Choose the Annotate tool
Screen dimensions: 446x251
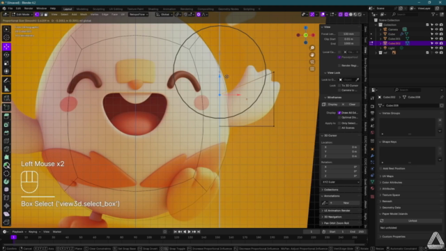click(x=6, y=81)
